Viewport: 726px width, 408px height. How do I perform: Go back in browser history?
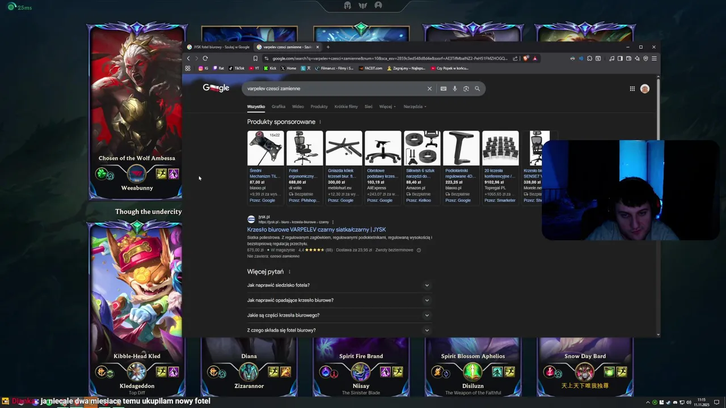(x=188, y=58)
